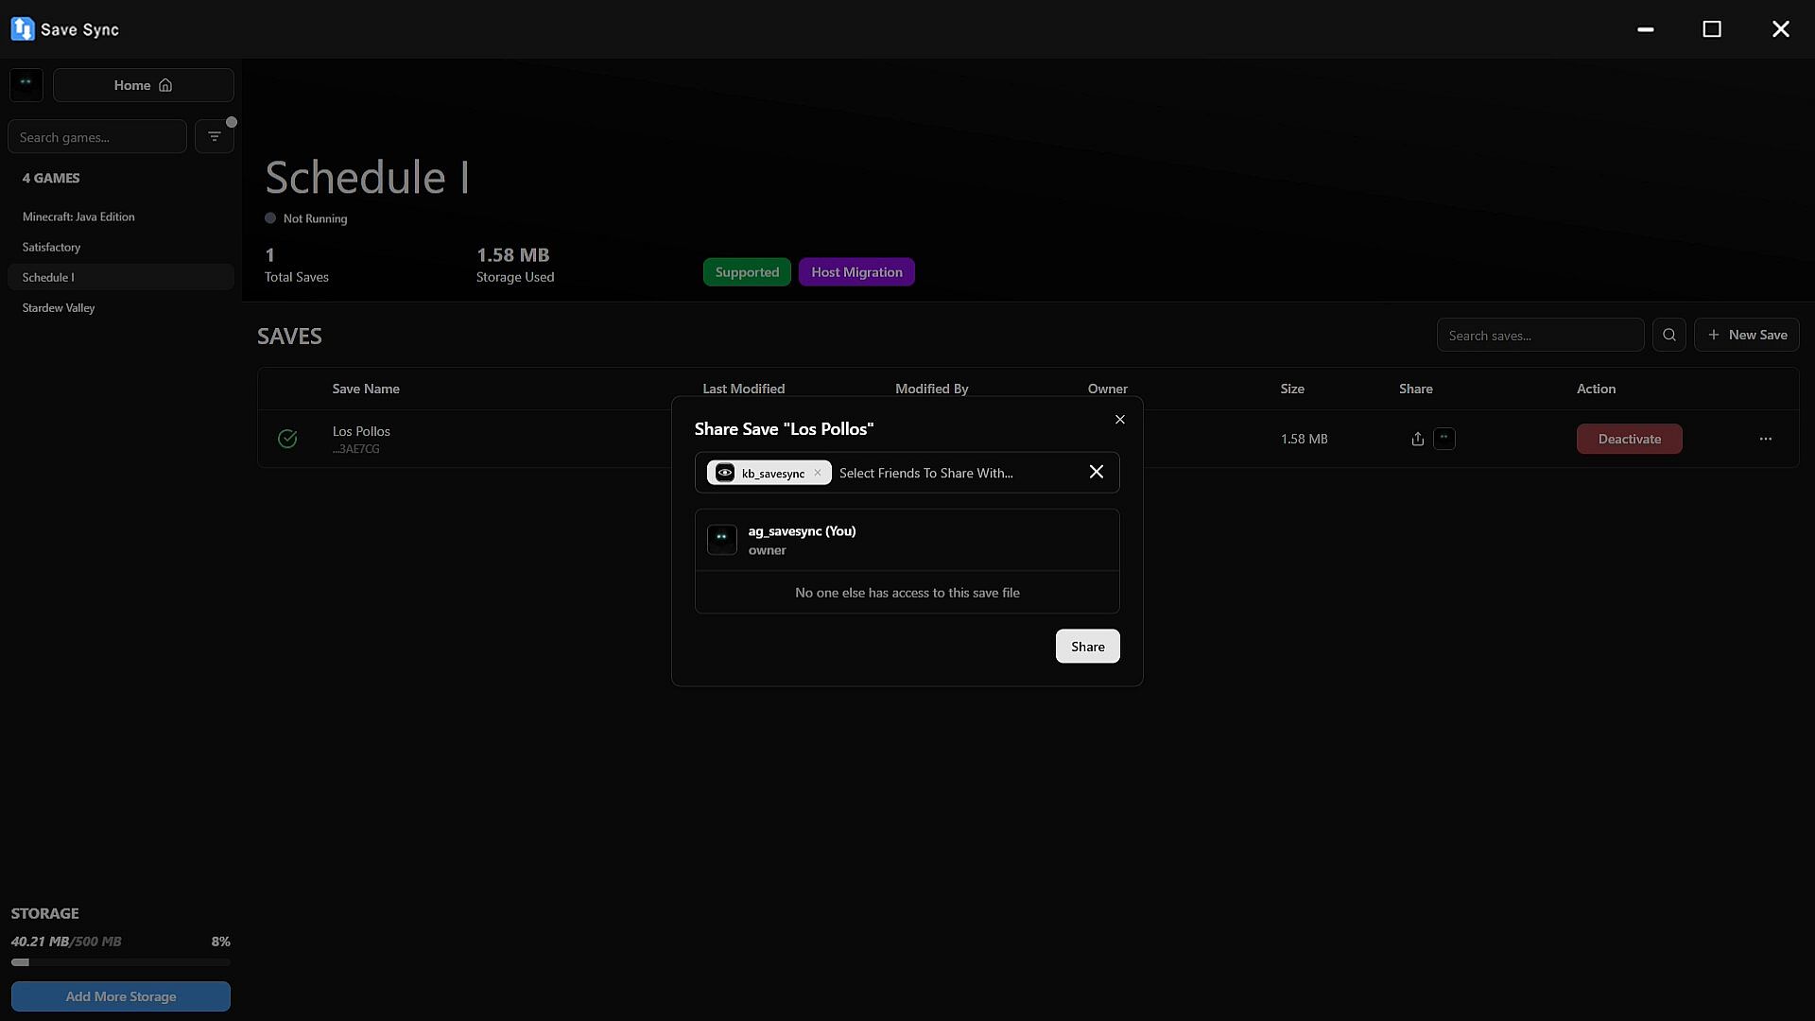Focus the Search games input field
This screenshot has height=1021, width=1815.
(96, 137)
